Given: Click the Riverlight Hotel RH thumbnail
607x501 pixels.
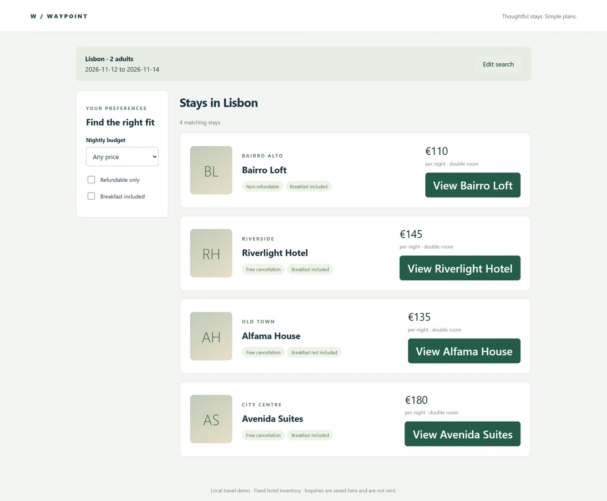Looking at the screenshot, I should [x=211, y=253].
